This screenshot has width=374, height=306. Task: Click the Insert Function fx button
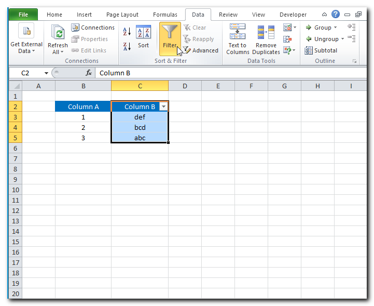89,73
